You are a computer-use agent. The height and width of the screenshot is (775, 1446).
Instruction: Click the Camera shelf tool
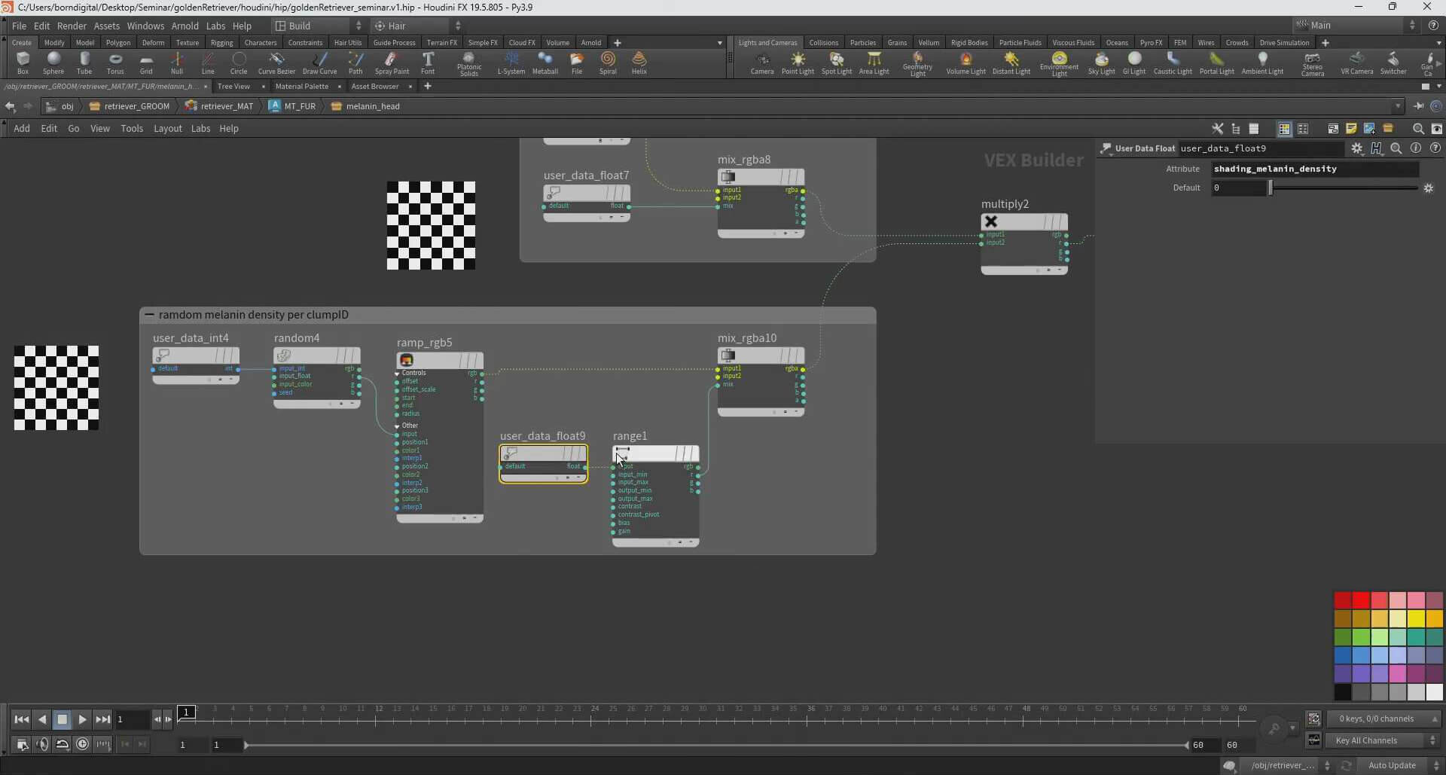(761, 62)
